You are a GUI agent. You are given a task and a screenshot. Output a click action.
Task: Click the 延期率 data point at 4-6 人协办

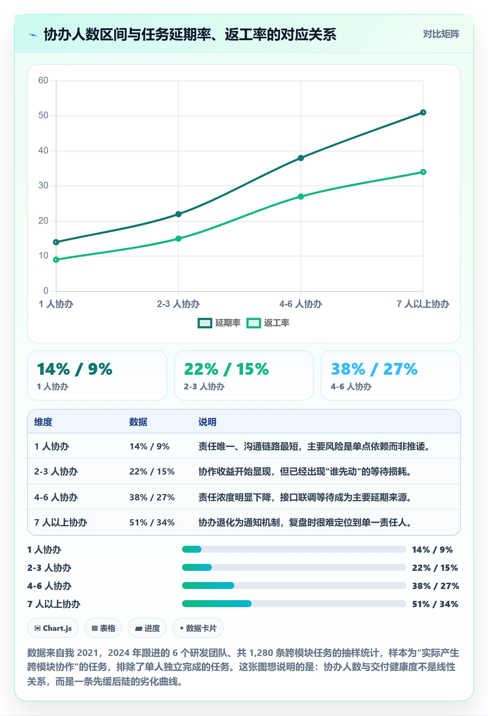[x=301, y=158]
